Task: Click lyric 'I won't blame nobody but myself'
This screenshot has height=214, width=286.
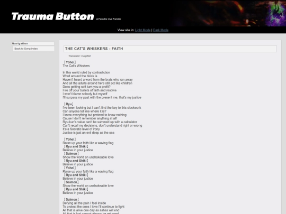Action: click(85, 94)
